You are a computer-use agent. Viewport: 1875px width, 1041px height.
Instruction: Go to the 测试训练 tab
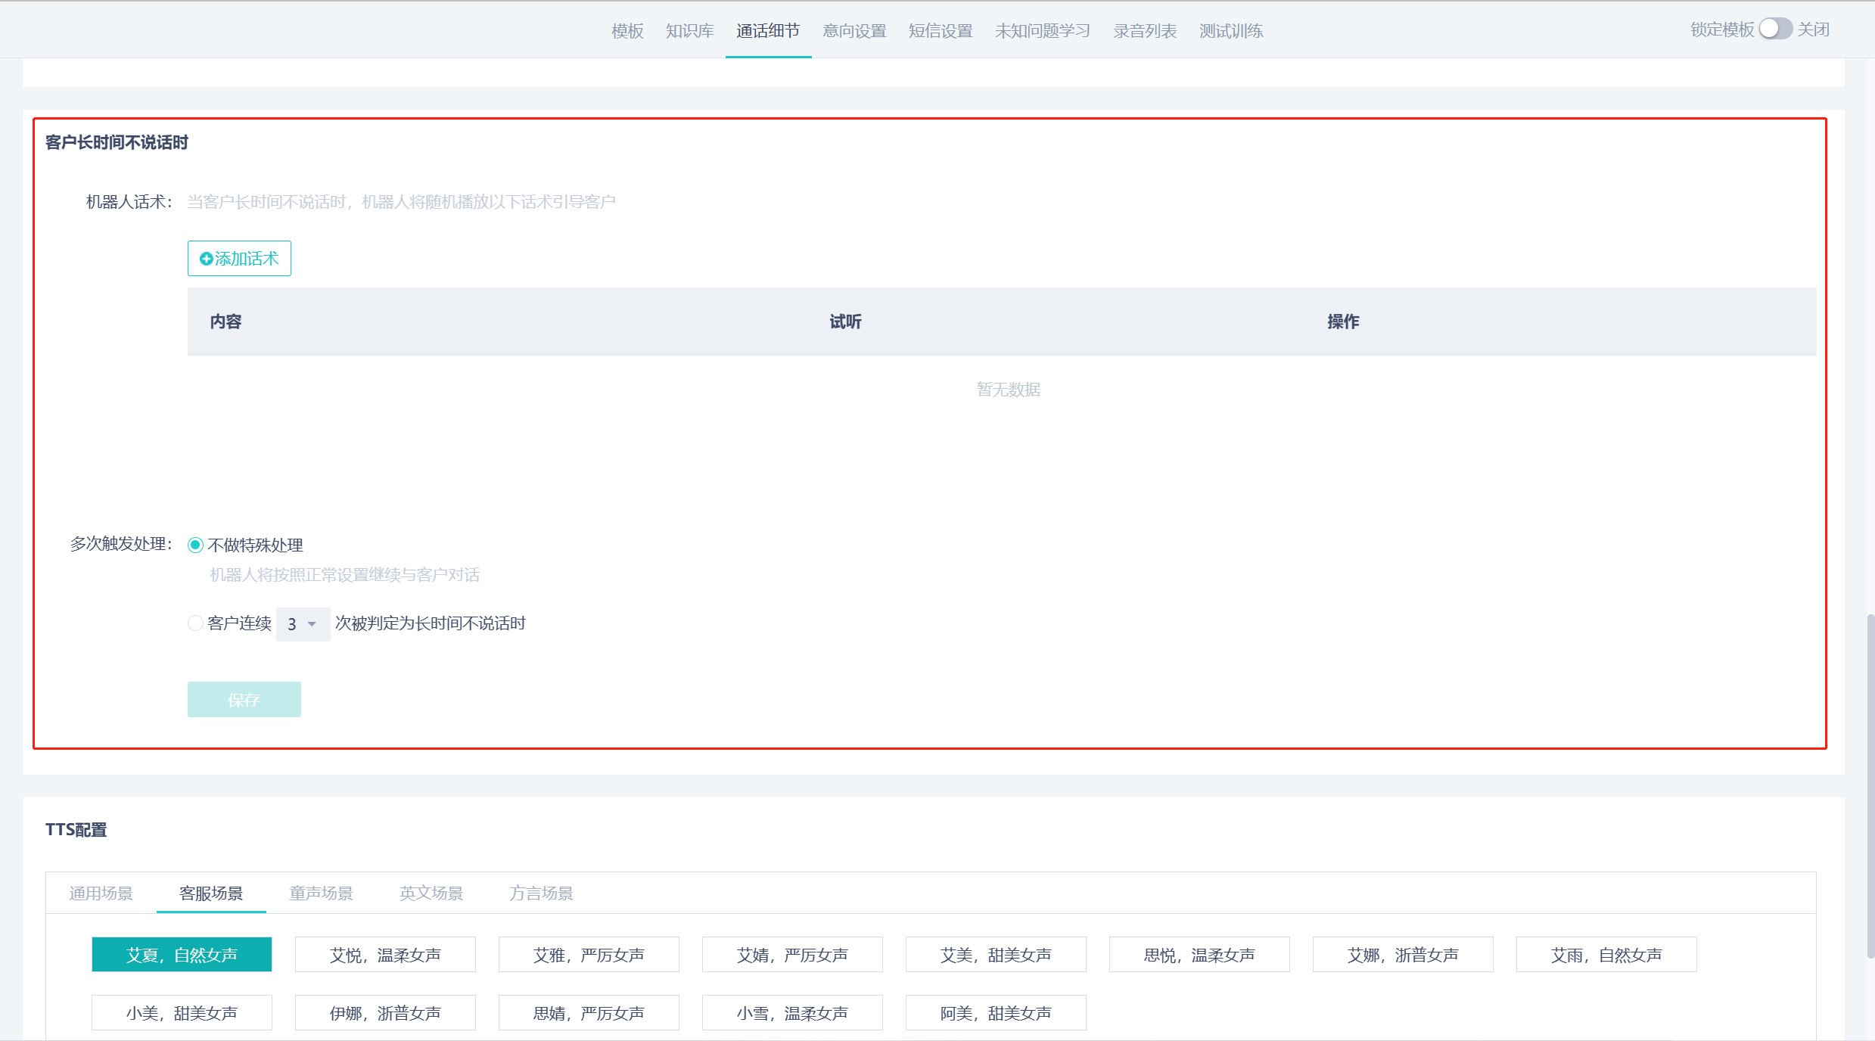pyautogui.click(x=1231, y=31)
